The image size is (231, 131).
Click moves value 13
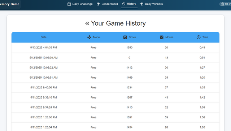point(166,58)
